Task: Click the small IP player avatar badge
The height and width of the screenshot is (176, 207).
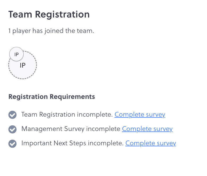Action: click(16, 55)
